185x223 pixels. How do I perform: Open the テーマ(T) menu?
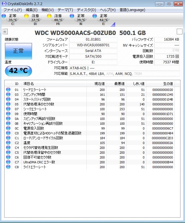tap(65, 10)
